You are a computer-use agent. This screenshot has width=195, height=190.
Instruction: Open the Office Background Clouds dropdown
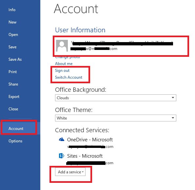(116, 98)
